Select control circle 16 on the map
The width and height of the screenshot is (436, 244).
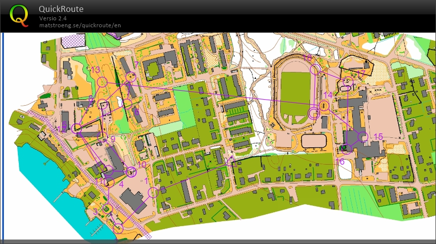click(x=347, y=148)
